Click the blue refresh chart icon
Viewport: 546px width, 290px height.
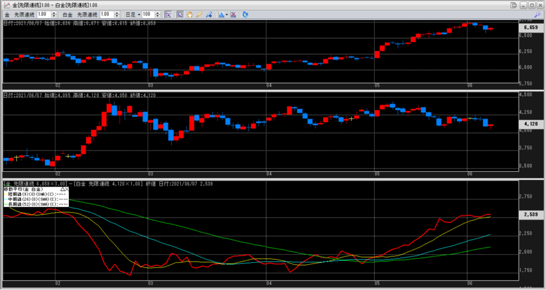[x=245, y=14]
